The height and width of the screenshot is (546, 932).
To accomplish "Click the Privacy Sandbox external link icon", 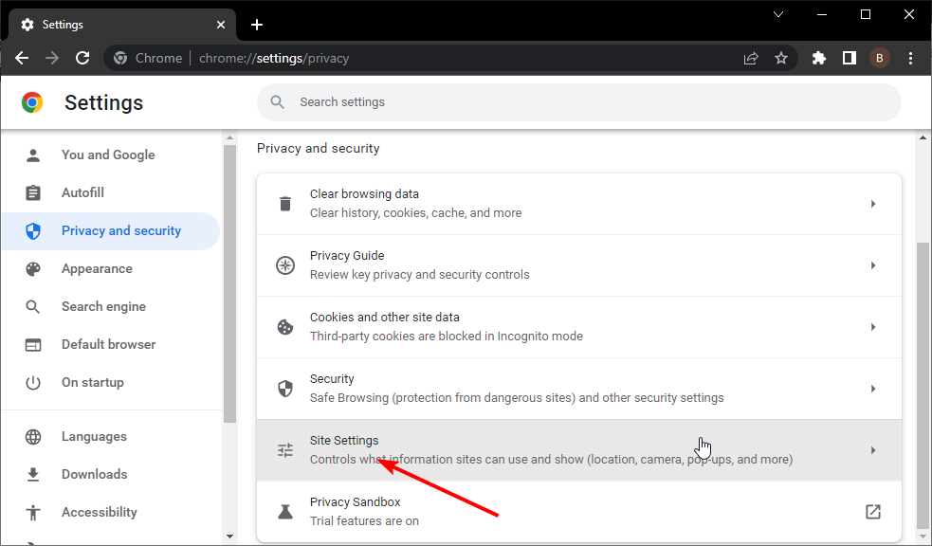I will coord(872,512).
